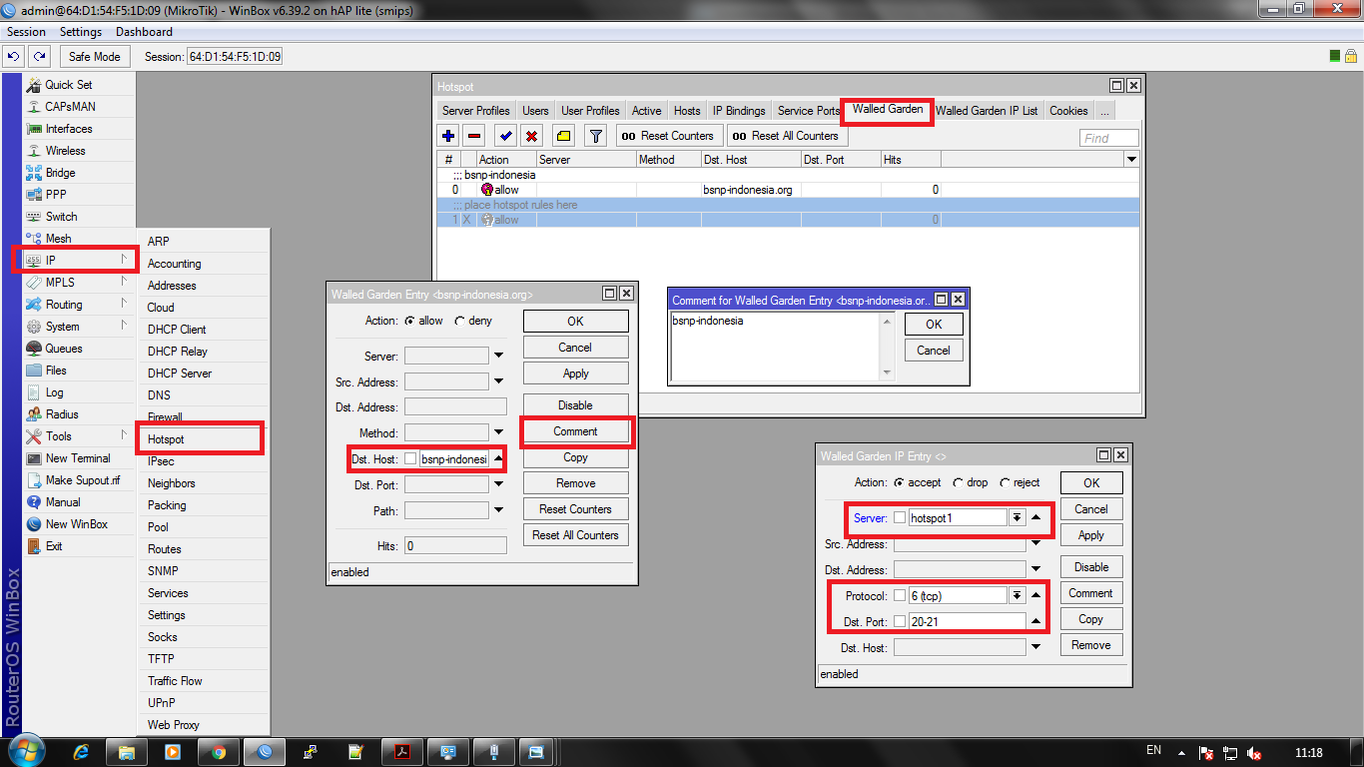Select the allow radio button

(x=409, y=322)
